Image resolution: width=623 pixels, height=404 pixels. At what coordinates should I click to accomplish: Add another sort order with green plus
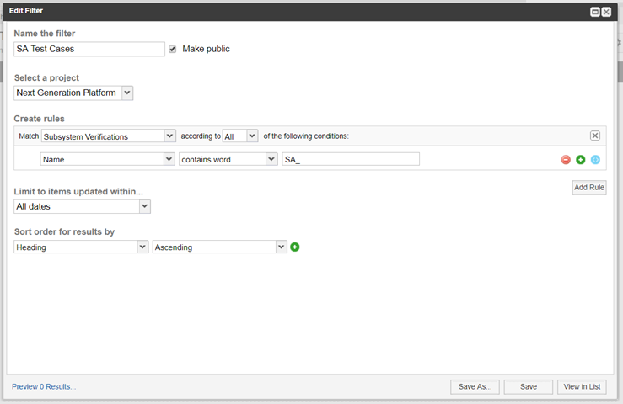(x=295, y=247)
